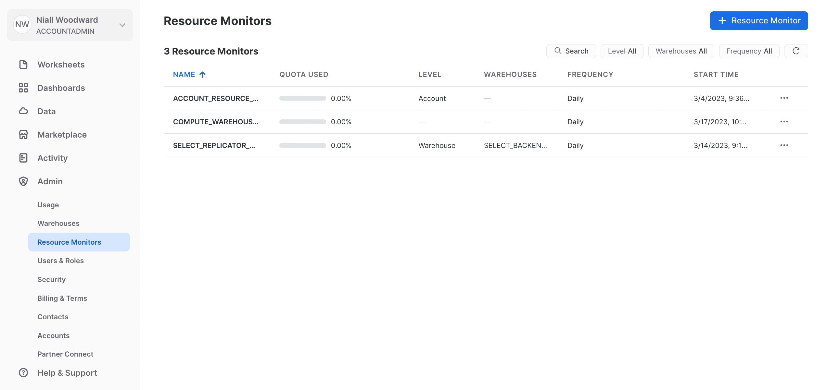Screen dimensions: 827x390
Task: Open the Level All filter dropdown
Action: (622, 51)
